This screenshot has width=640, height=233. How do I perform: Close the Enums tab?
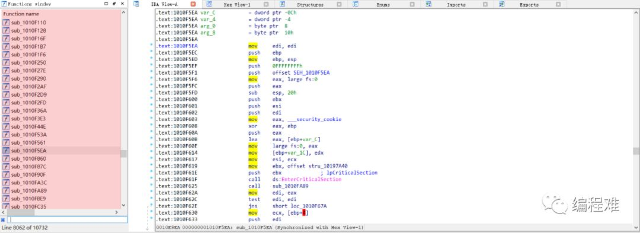coord(412,5)
